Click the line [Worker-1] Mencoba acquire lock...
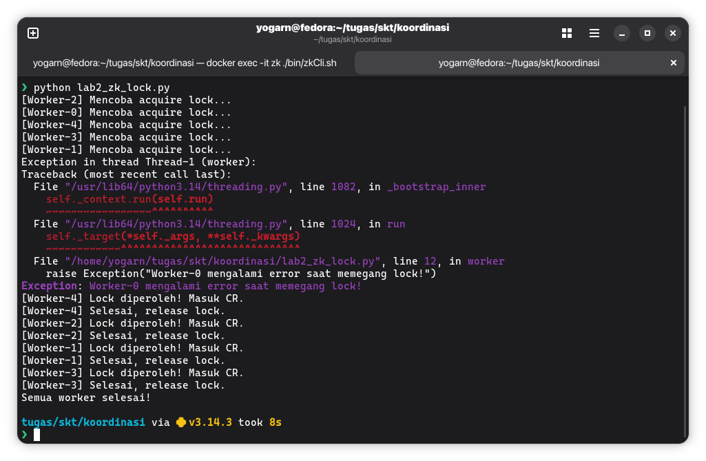The width and height of the screenshot is (706, 461). coord(126,150)
